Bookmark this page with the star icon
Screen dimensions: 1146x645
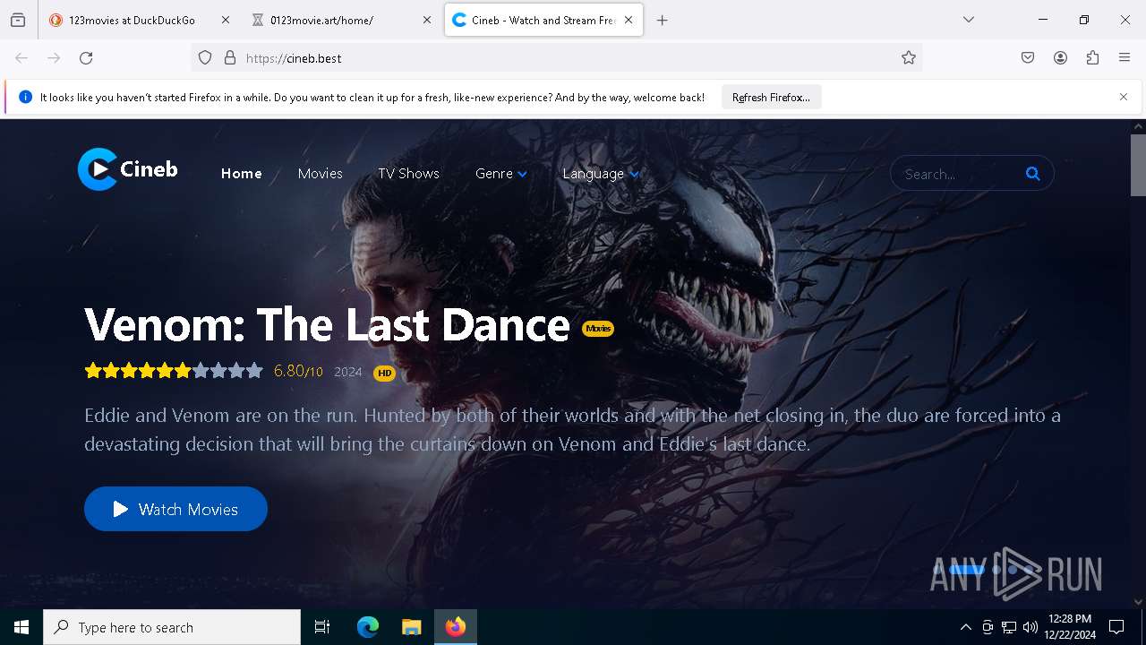coord(909,58)
